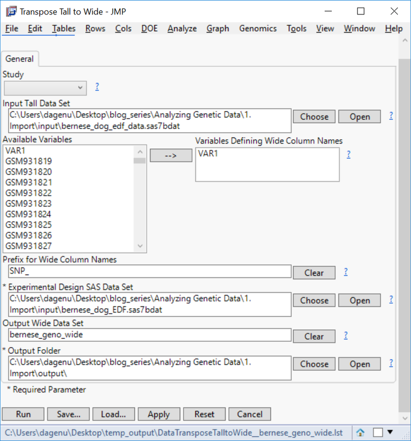411x441 pixels.
Task: Choose the Input Tall Data Set file
Action: [314, 116]
